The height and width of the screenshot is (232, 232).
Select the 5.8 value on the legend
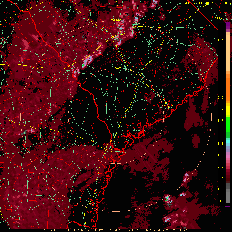pos(220,86)
